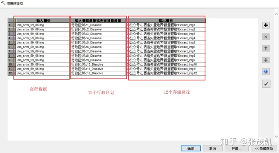Click the scrollbar down arrow at right edge
279x153 pixels.
[276, 137]
